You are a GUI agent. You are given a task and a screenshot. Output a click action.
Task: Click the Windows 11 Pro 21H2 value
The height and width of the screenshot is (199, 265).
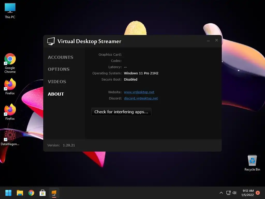(141, 73)
